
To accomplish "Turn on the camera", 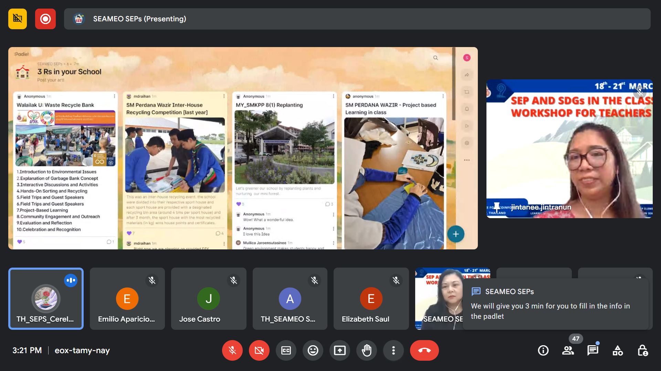I will pos(259,350).
